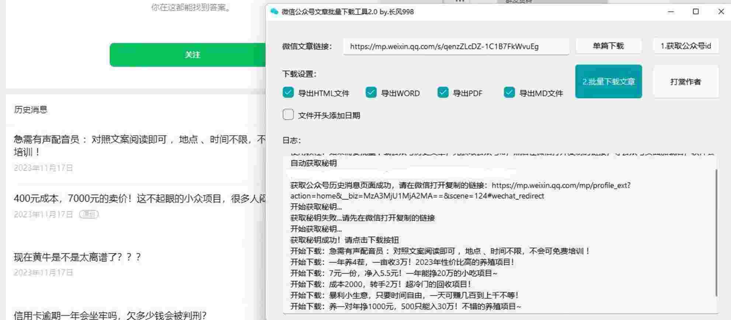Open article 400元成本，7000元的卖价 in history list

pos(140,199)
